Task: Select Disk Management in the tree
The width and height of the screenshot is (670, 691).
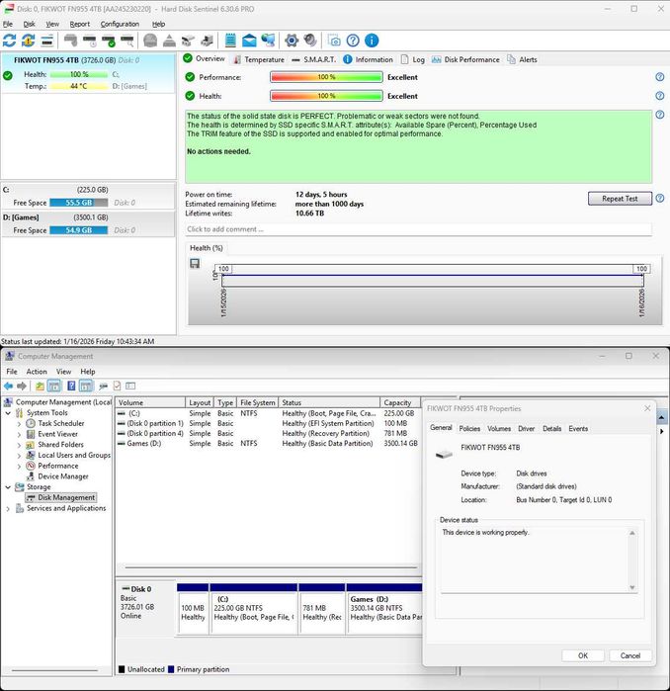Action: (x=61, y=497)
